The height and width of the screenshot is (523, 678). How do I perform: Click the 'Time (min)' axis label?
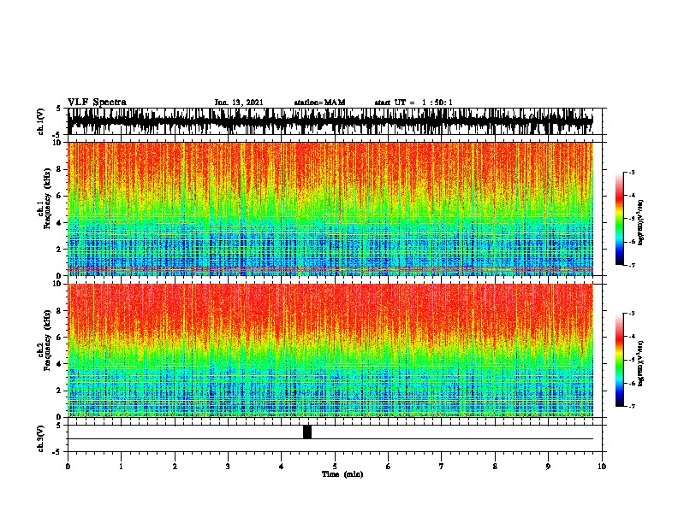point(342,474)
